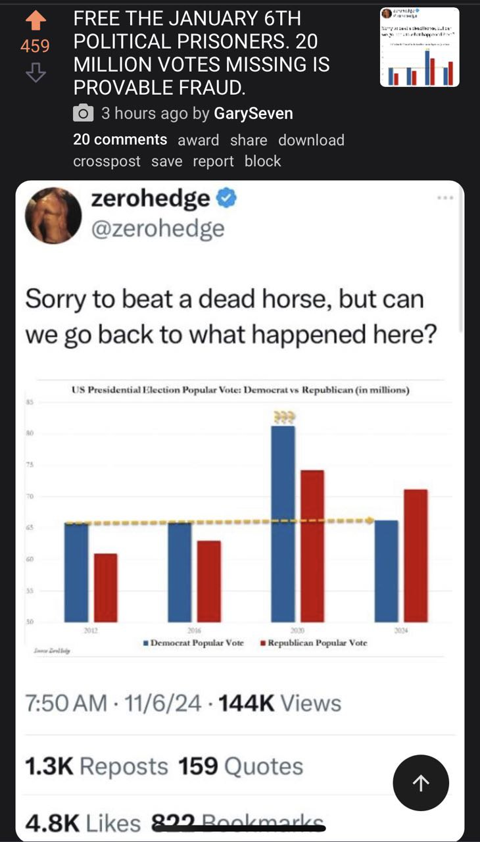Tap the @zerohedge handle

[x=158, y=228]
